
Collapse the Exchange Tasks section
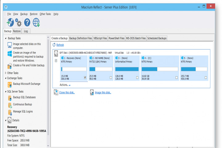click(6, 78)
